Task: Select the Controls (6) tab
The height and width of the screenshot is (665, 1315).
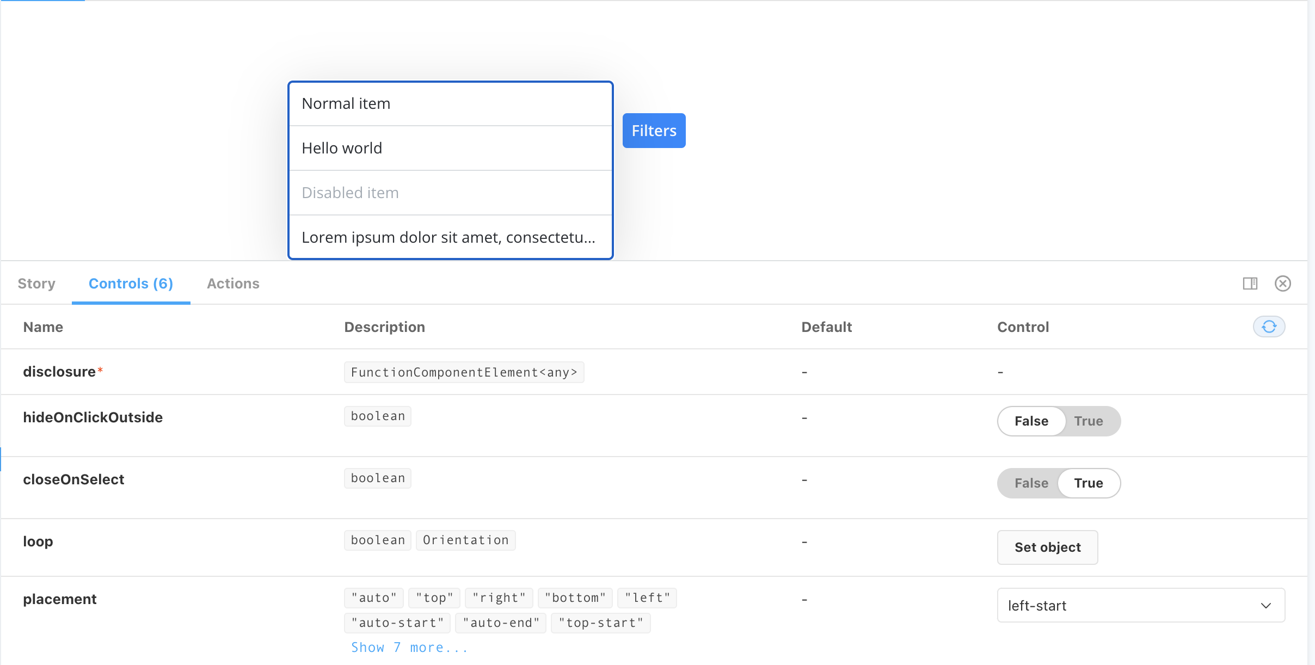Action: 131,283
